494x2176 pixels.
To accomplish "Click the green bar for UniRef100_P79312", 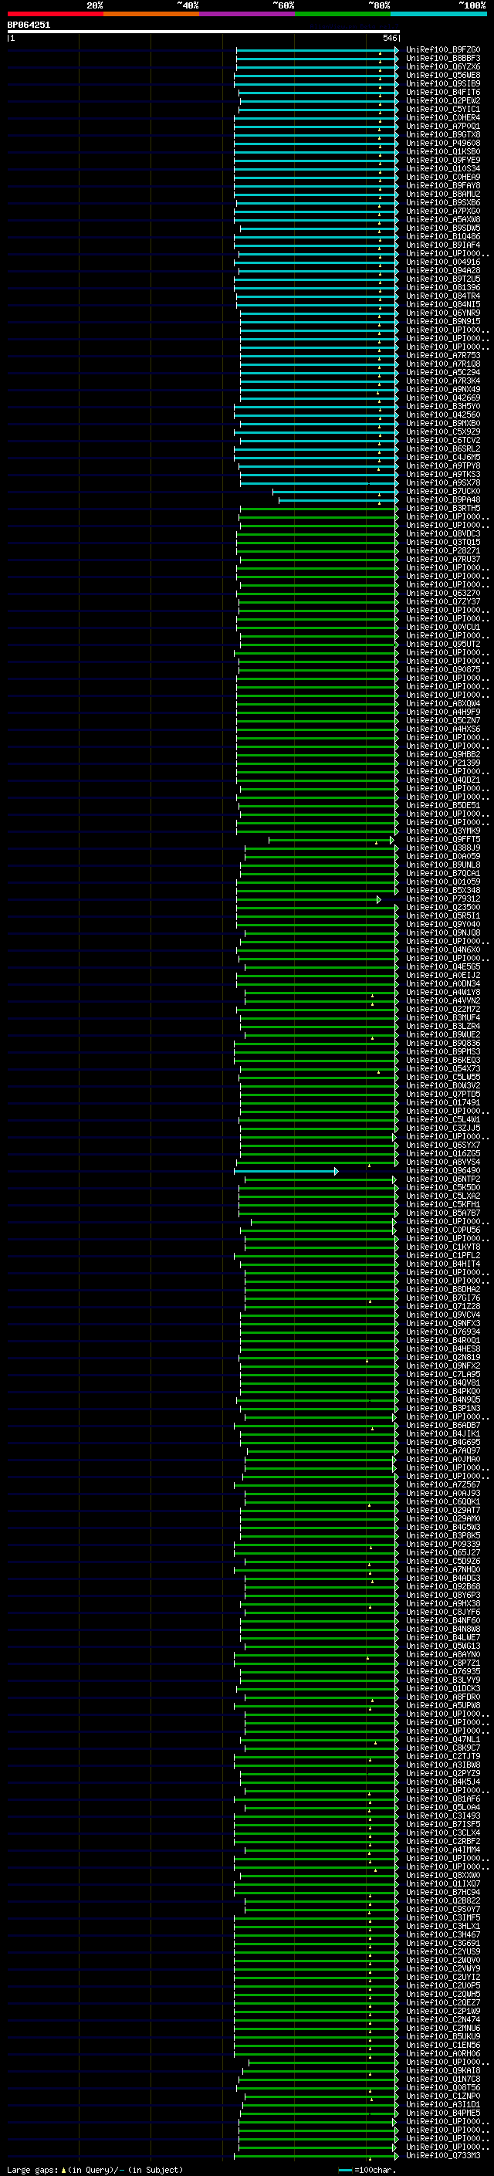I will click(308, 899).
